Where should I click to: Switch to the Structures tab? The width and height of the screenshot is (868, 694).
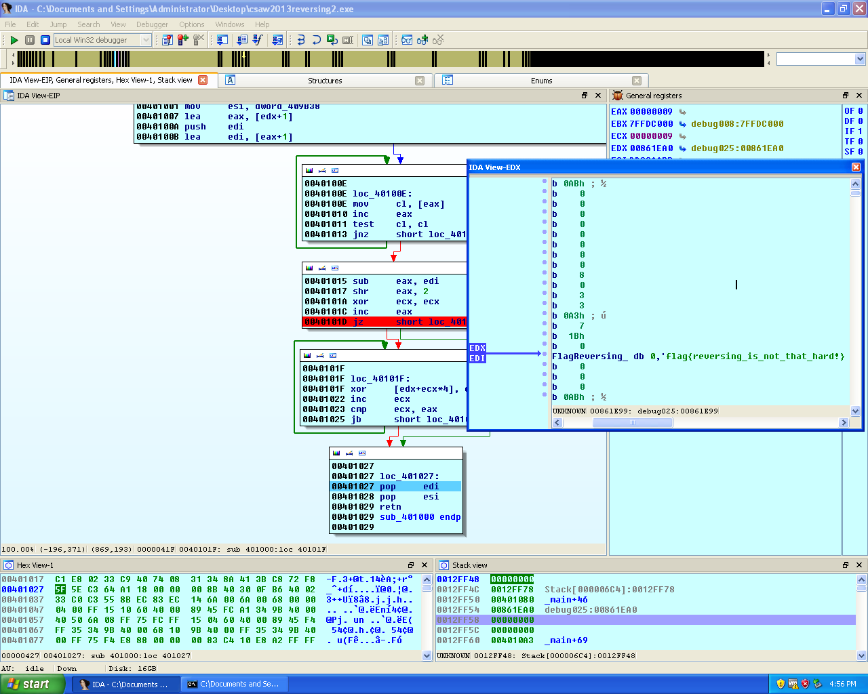325,81
